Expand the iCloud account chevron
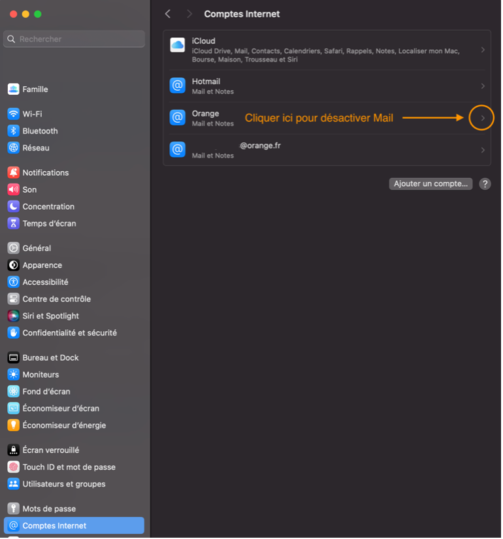 [484, 50]
